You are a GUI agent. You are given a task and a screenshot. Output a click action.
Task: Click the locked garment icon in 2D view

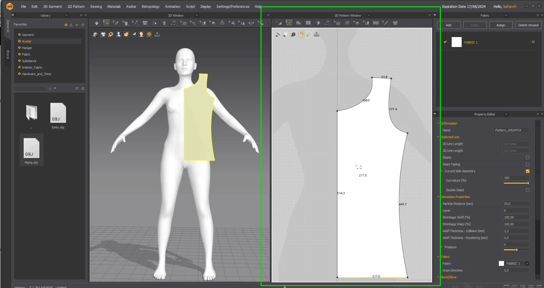click(309, 34)
